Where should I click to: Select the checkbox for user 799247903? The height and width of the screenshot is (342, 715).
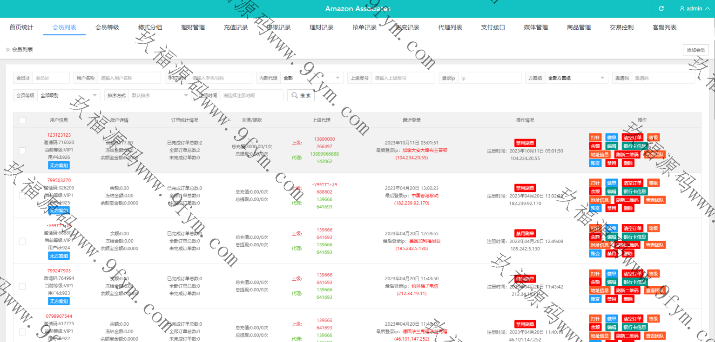pos(22,286)
